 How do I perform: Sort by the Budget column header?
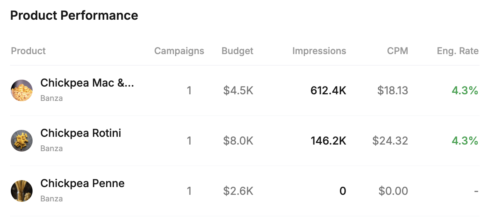tap(237, 51)
